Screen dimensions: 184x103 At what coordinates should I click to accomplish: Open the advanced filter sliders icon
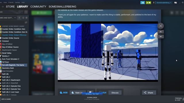pyautogui.click(x=26, y=22)
